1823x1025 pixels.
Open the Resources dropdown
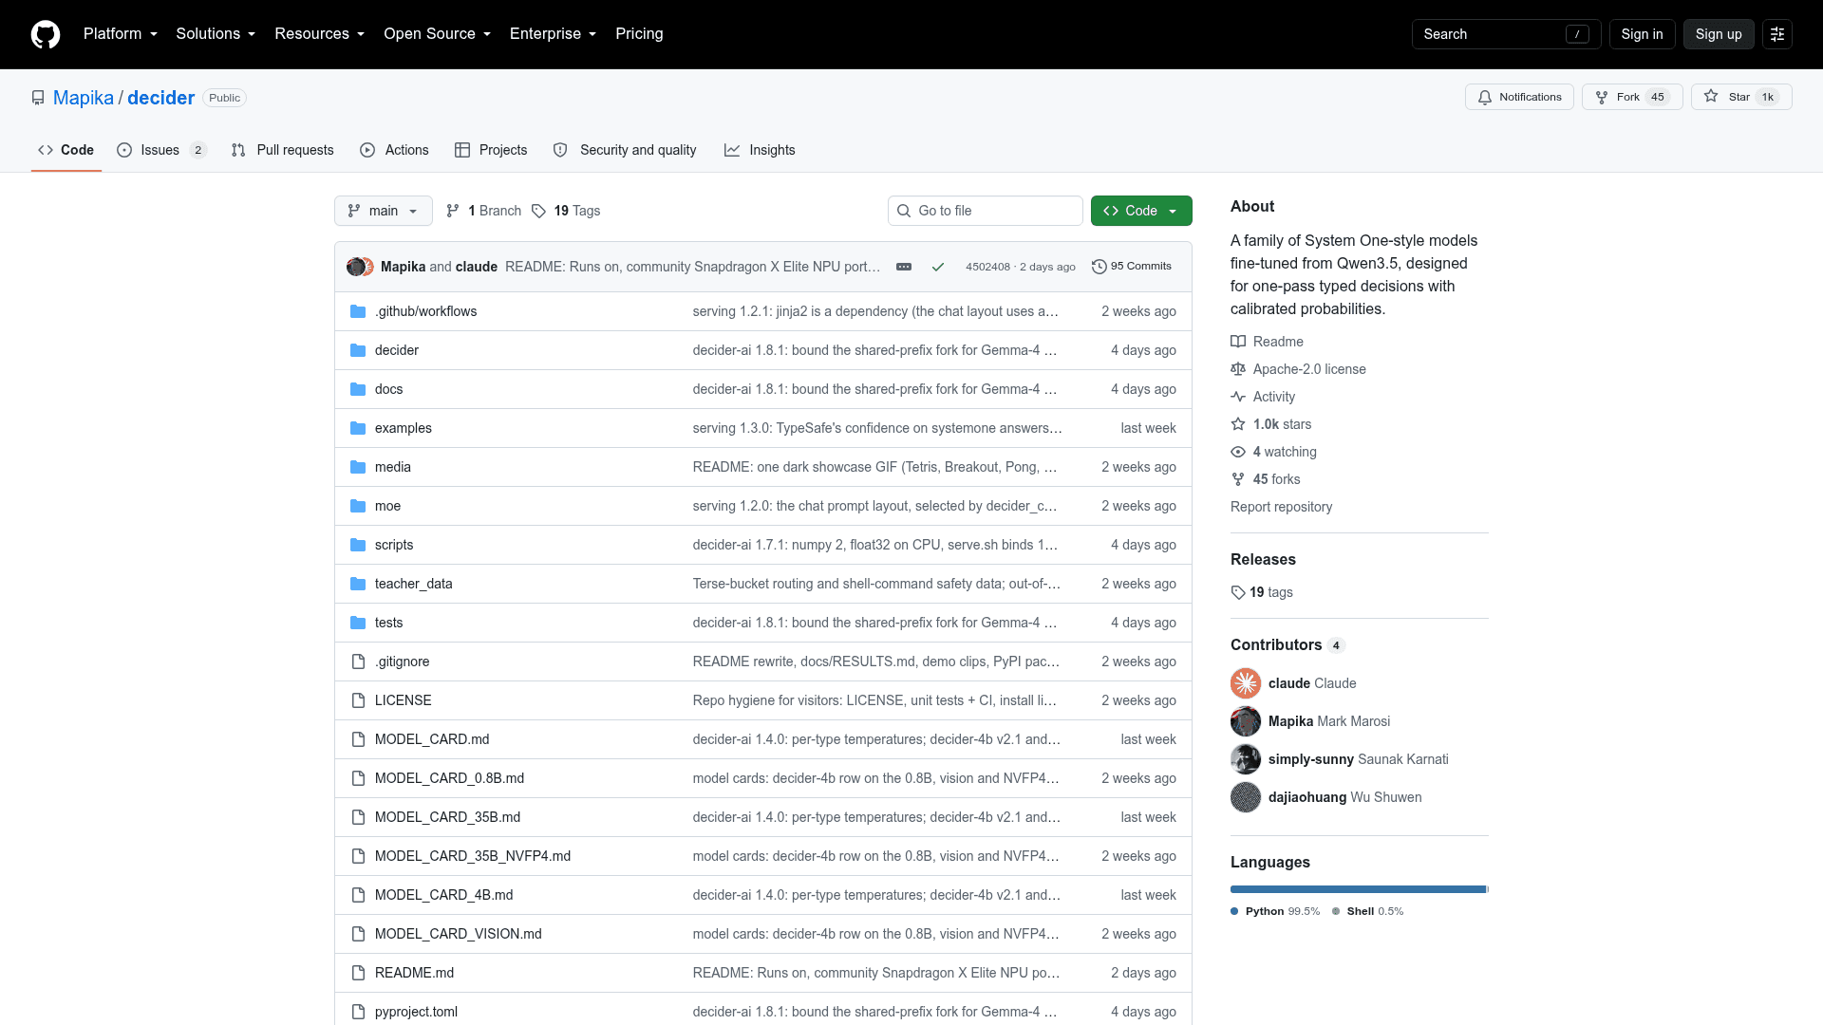[x=319, y=34]
